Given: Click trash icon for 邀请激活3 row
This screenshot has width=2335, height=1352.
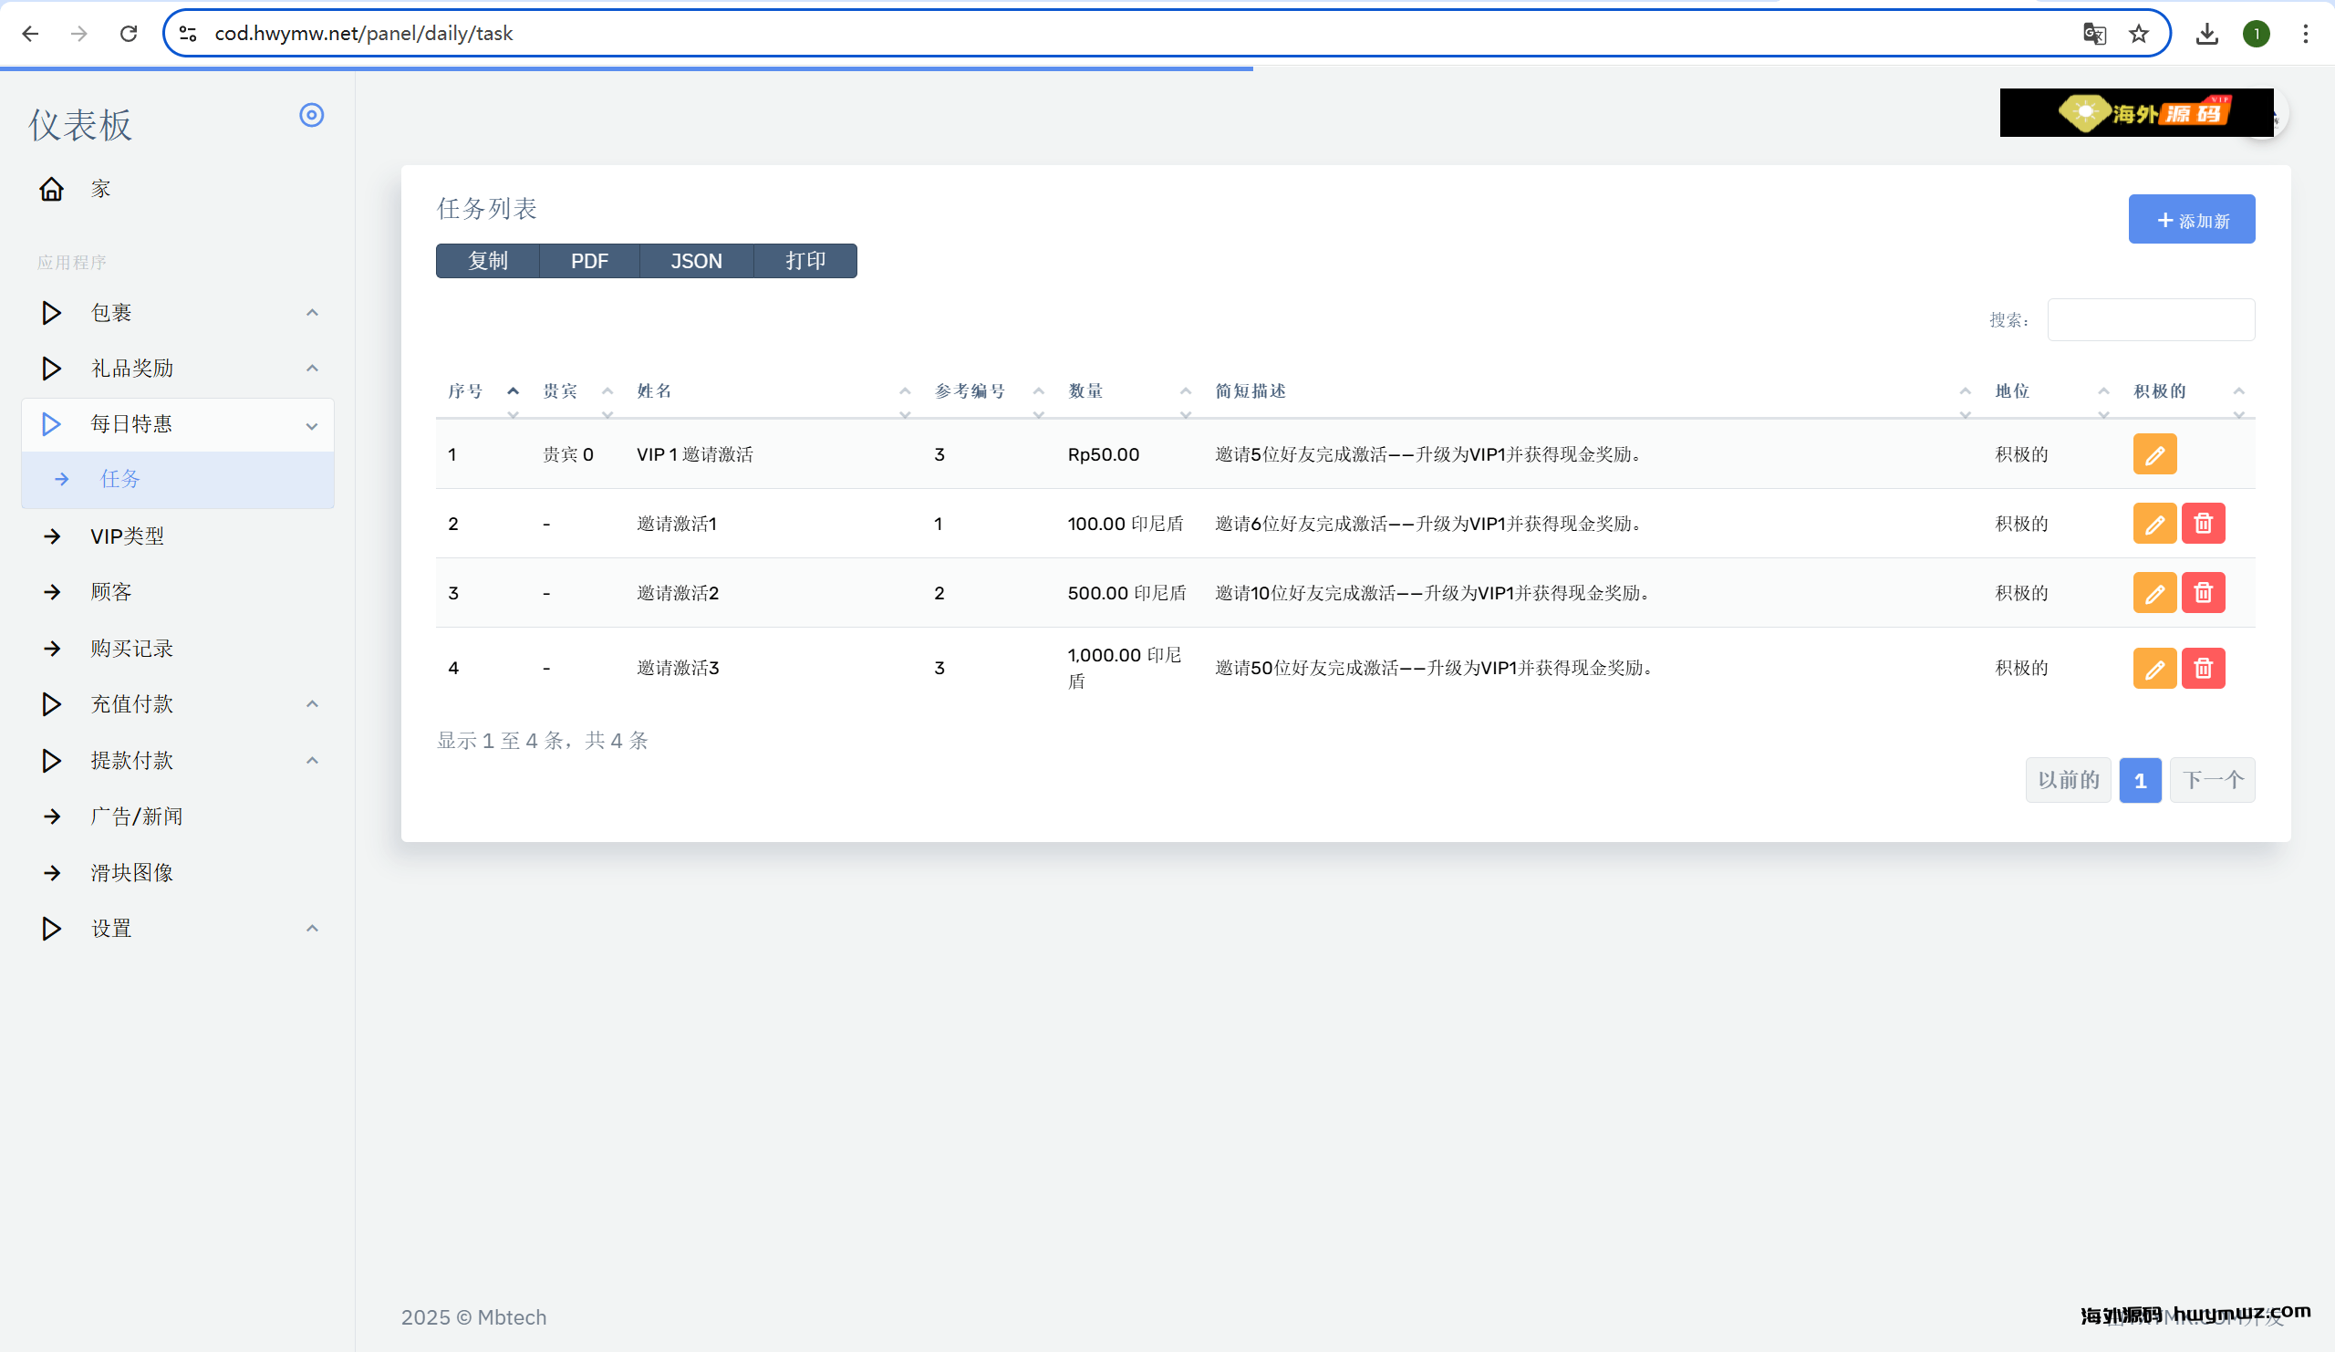Looking at the screenshot, I should [2203, 668].
